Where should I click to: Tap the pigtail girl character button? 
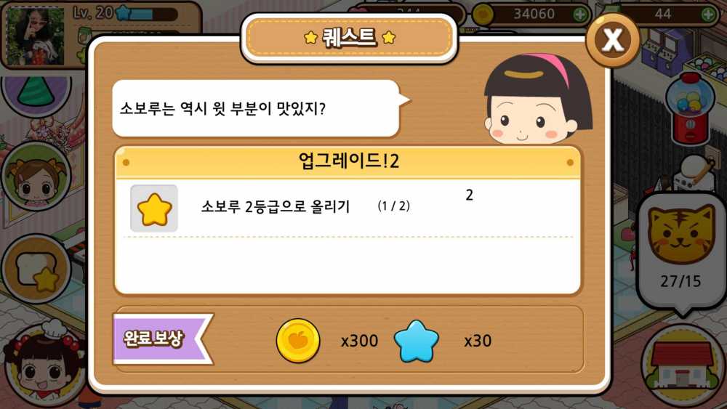[36, 176]
